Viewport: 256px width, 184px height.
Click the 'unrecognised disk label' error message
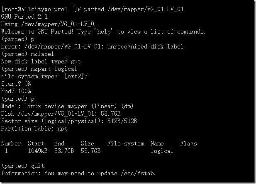pyautogui.click(x=145, y=46)
